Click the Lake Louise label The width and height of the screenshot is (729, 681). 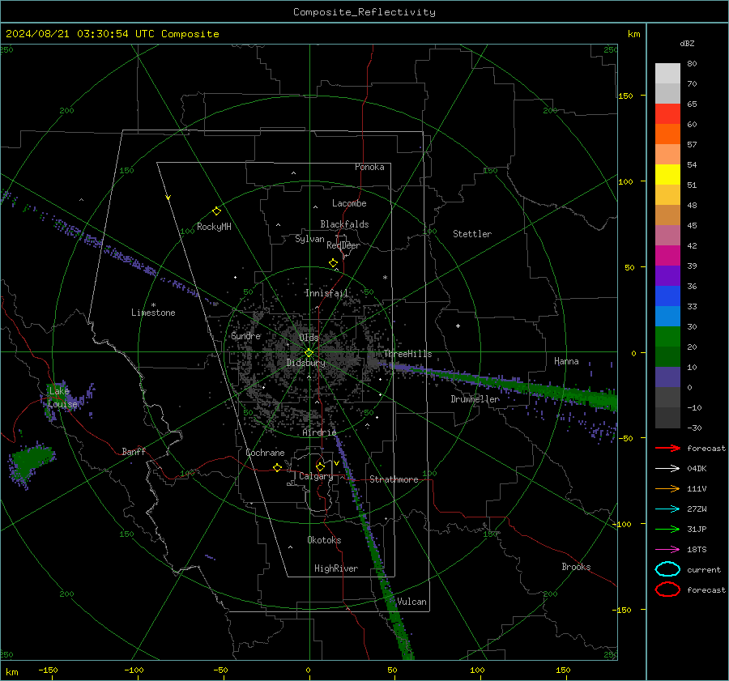[x=62, y=398]
